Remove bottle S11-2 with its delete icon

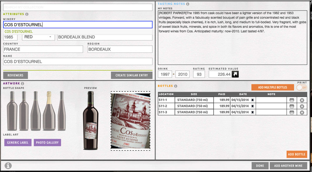[x=302, y=106]
